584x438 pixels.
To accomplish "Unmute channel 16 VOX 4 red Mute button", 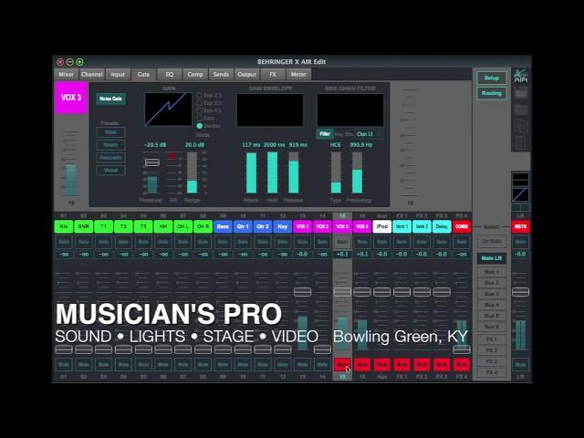I will coord(362,364).
